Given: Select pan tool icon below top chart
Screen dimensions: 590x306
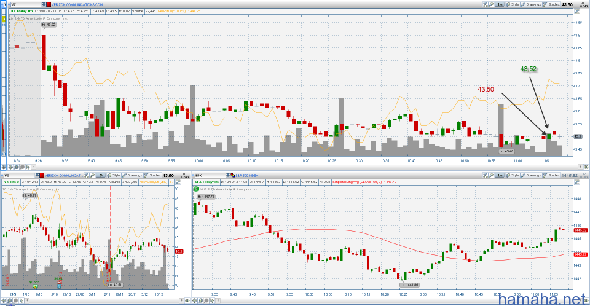Looking at the screenshot, I should (10, 167).
